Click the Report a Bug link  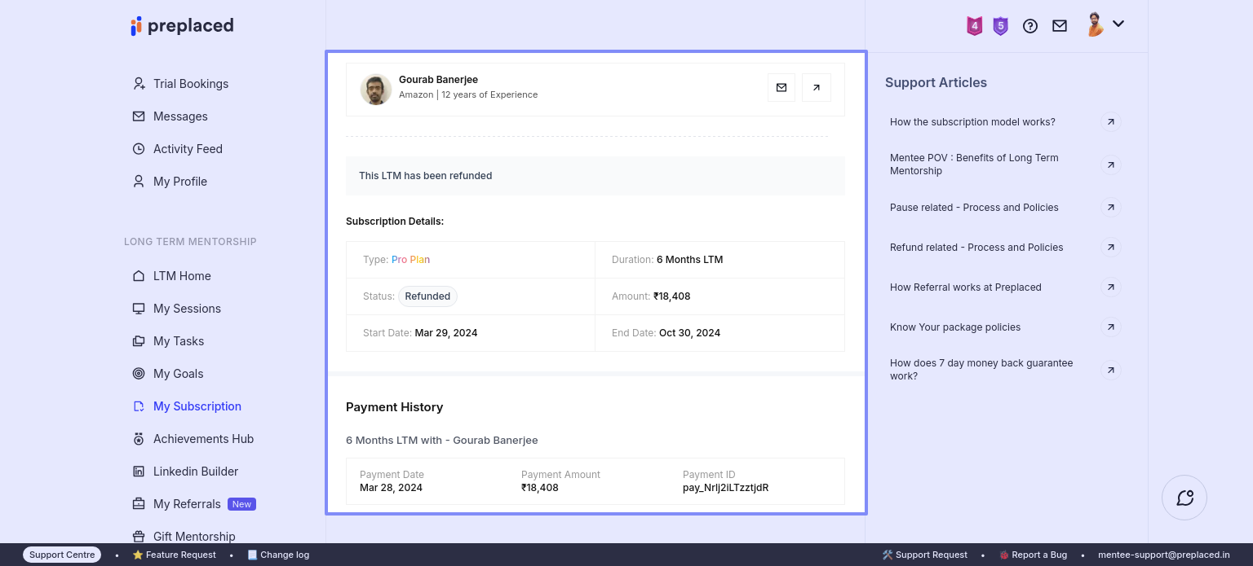point(1038,555)
